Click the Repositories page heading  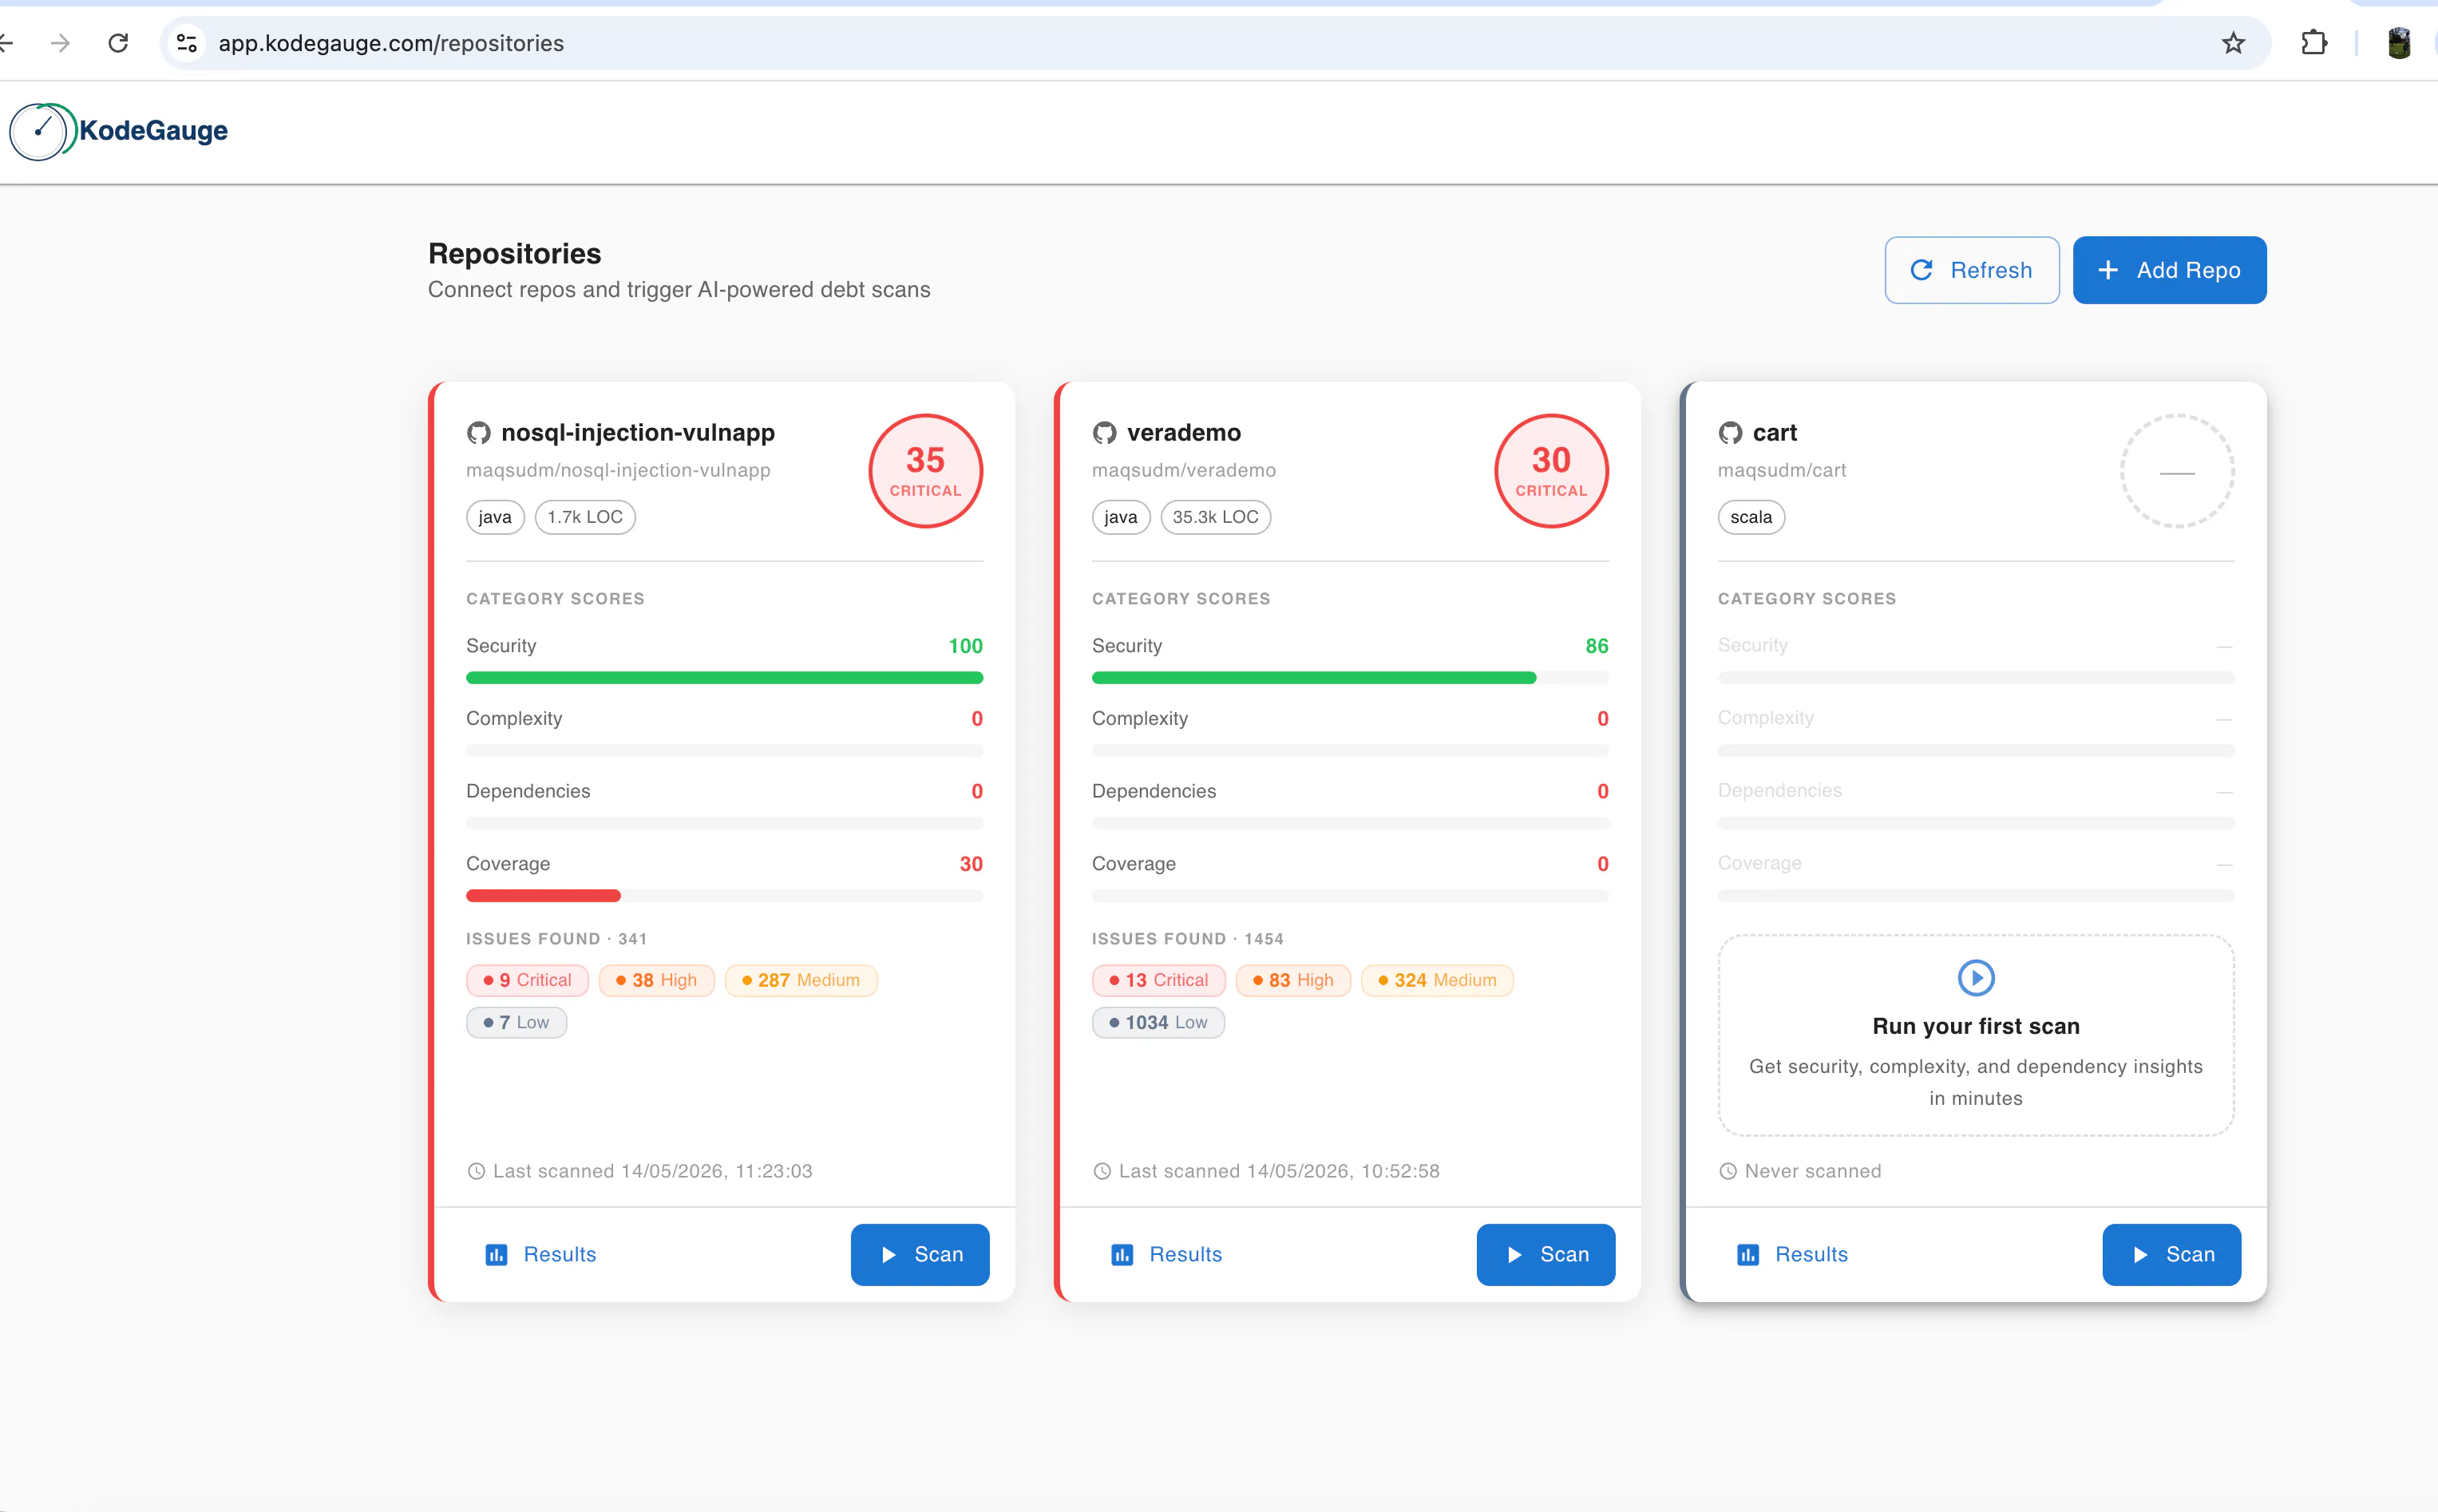click(514, 254)
